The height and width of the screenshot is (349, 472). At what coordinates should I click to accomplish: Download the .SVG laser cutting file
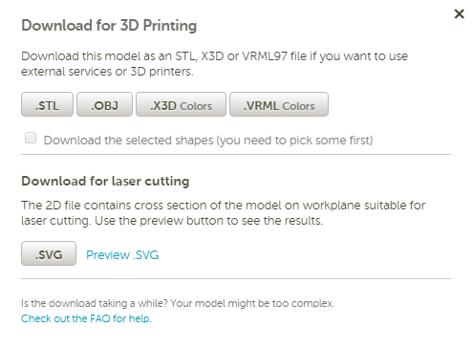49,253
